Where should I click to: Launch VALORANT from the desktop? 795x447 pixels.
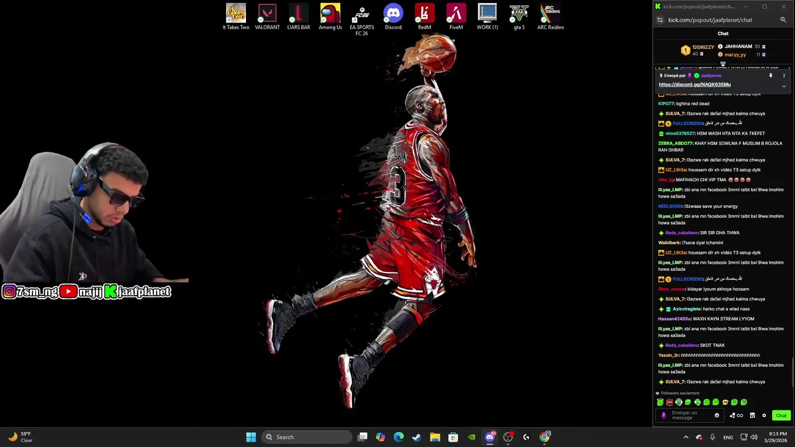267,17
